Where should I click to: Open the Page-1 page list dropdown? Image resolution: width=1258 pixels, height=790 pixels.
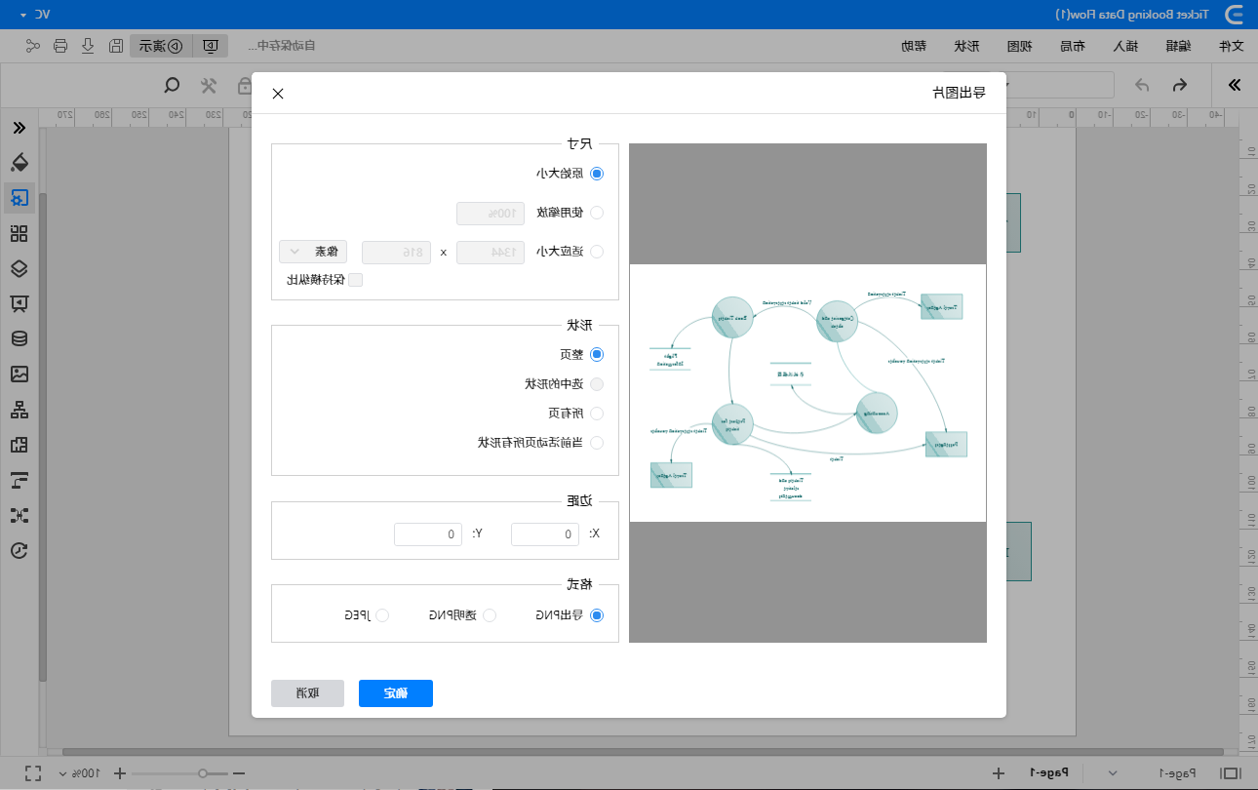click(x=1114, y=771)
